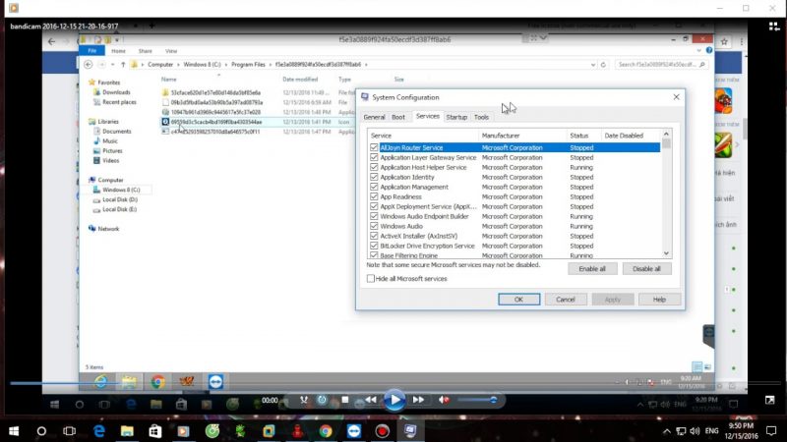Open Quick Access Toolbar dropdown in Explorer
Image resolution: width=787 pixels, height=442 pixels.
point(117,39)
